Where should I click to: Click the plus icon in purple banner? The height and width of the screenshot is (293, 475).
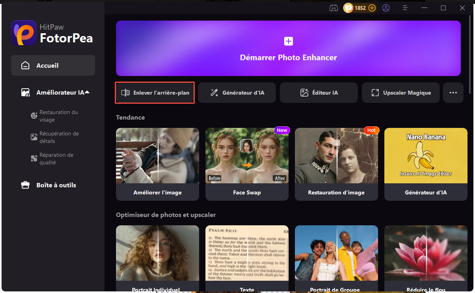point(288,41)
